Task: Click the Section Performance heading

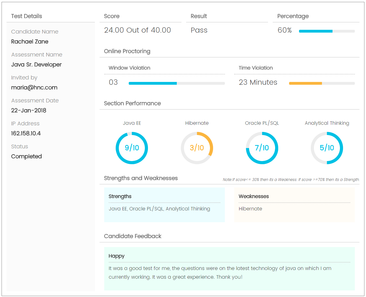Action: pyautogui.click(x=132, y=103)
